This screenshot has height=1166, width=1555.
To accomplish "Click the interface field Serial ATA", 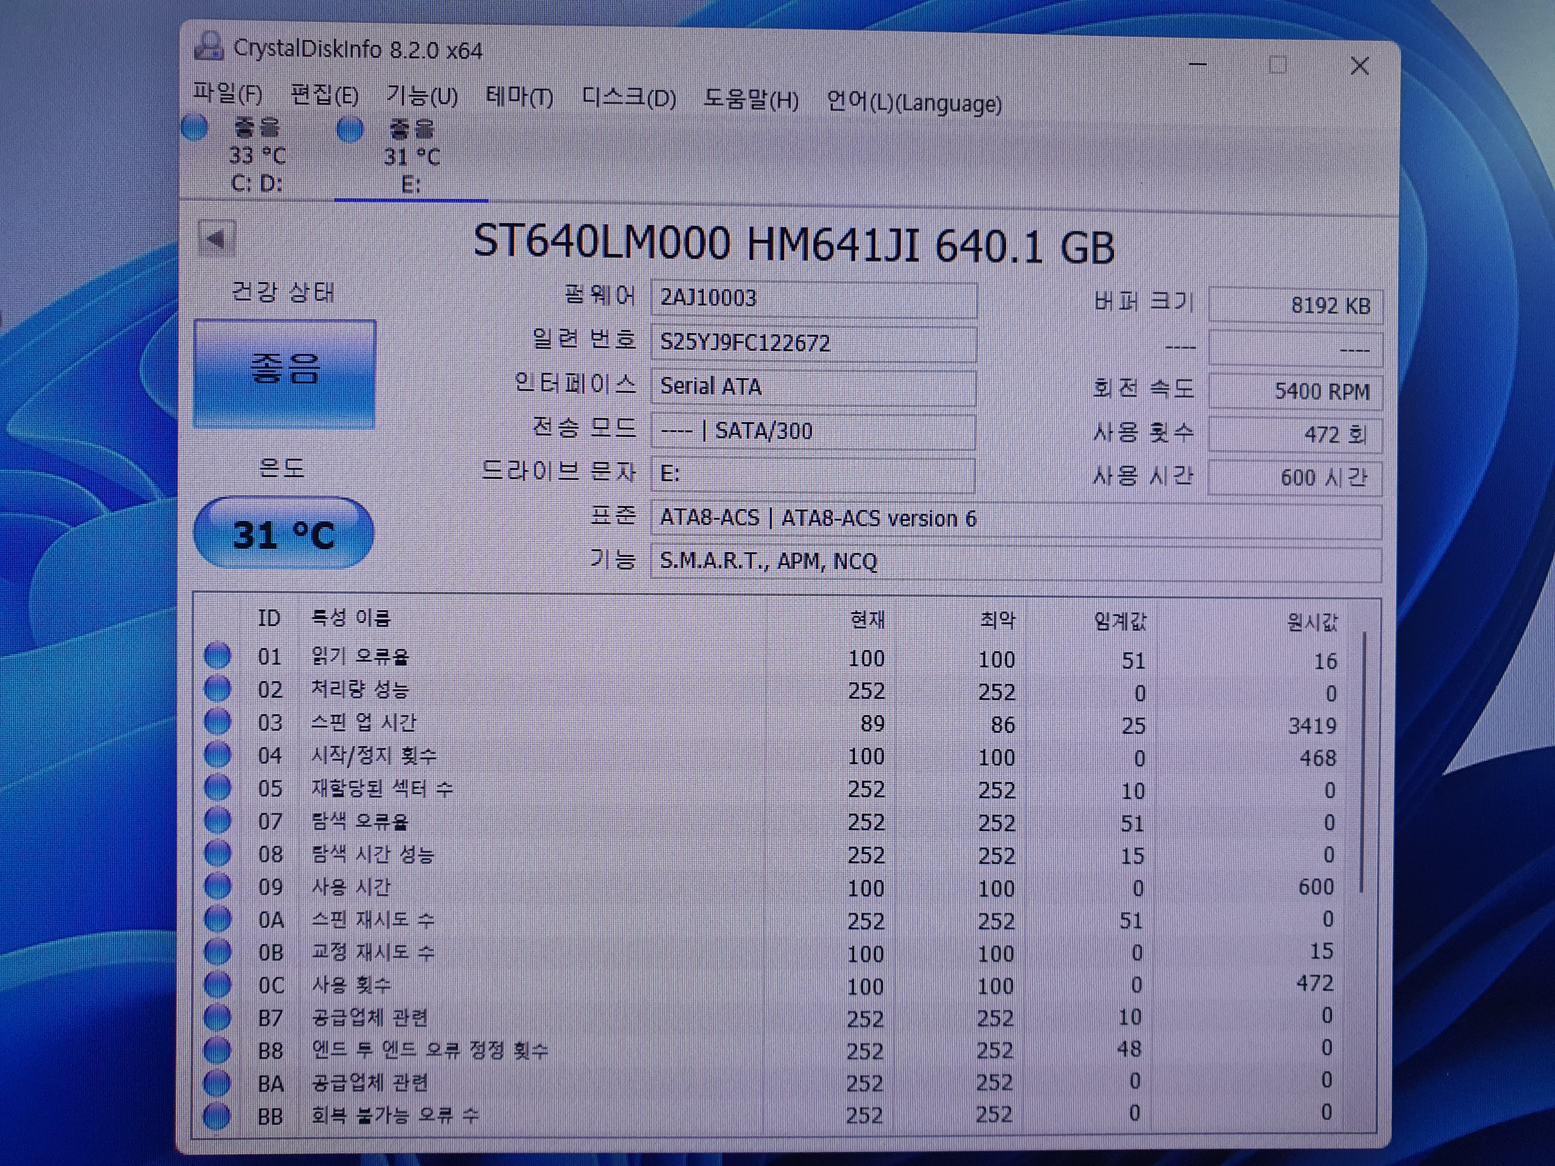I will coord(813,387).
